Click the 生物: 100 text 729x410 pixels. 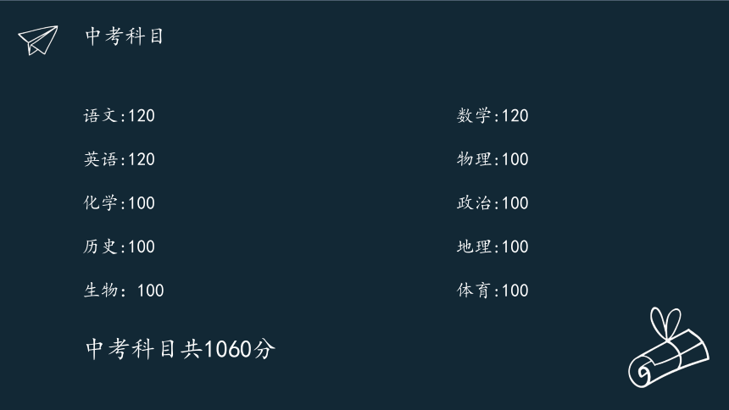point(124,291)
